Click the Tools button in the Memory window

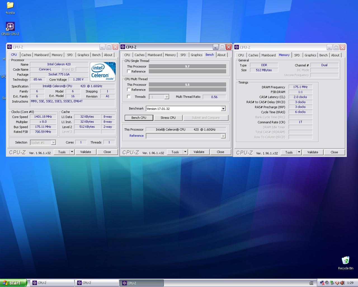289,152
